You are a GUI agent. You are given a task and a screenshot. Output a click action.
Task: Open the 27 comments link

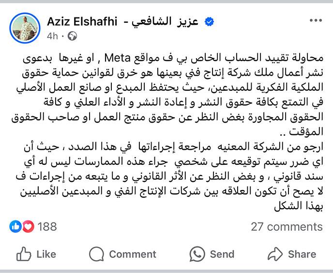(x=287, y=226)
